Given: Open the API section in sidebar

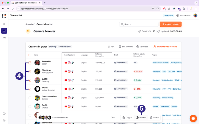Looking at the screenshot, I should pyautogui.click(x=4, y=38).
